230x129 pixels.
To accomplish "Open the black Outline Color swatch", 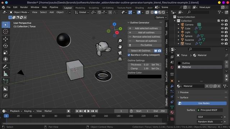I will click(x=144, y=76).
